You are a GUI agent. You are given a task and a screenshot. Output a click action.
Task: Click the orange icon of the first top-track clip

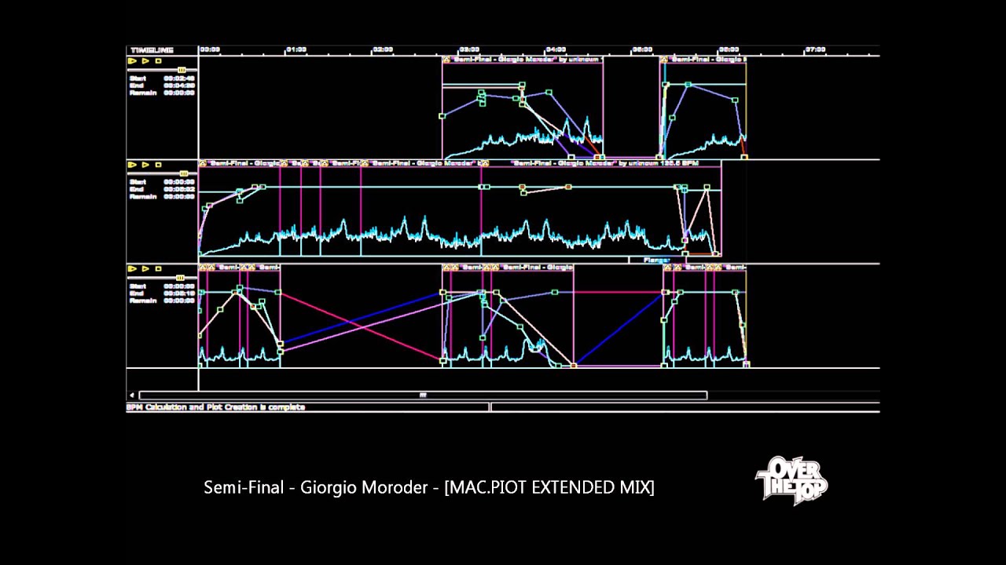[x=446, y=60]
